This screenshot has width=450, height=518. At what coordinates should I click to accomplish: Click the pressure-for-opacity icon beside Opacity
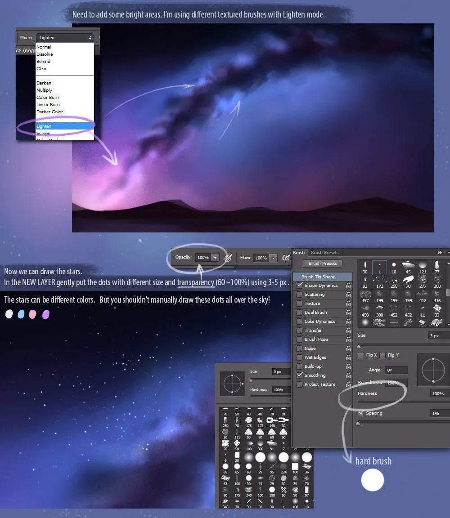tap(228, 258)
